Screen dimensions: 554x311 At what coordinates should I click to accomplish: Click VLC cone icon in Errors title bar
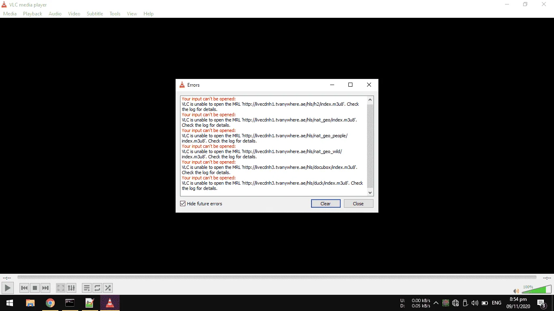182,85
